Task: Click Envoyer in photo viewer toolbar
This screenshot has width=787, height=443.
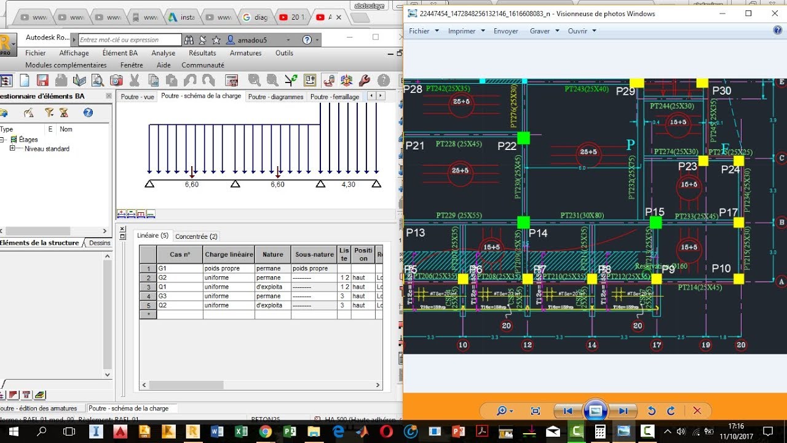Action: coord(506,31)
